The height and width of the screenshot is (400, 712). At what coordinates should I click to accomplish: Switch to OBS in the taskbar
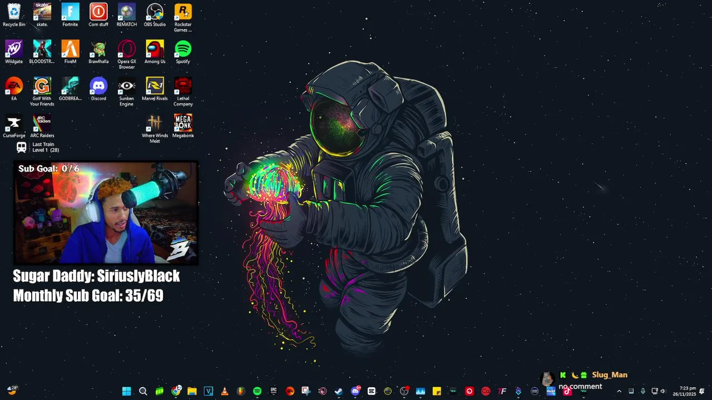click(x=404, y=391)
